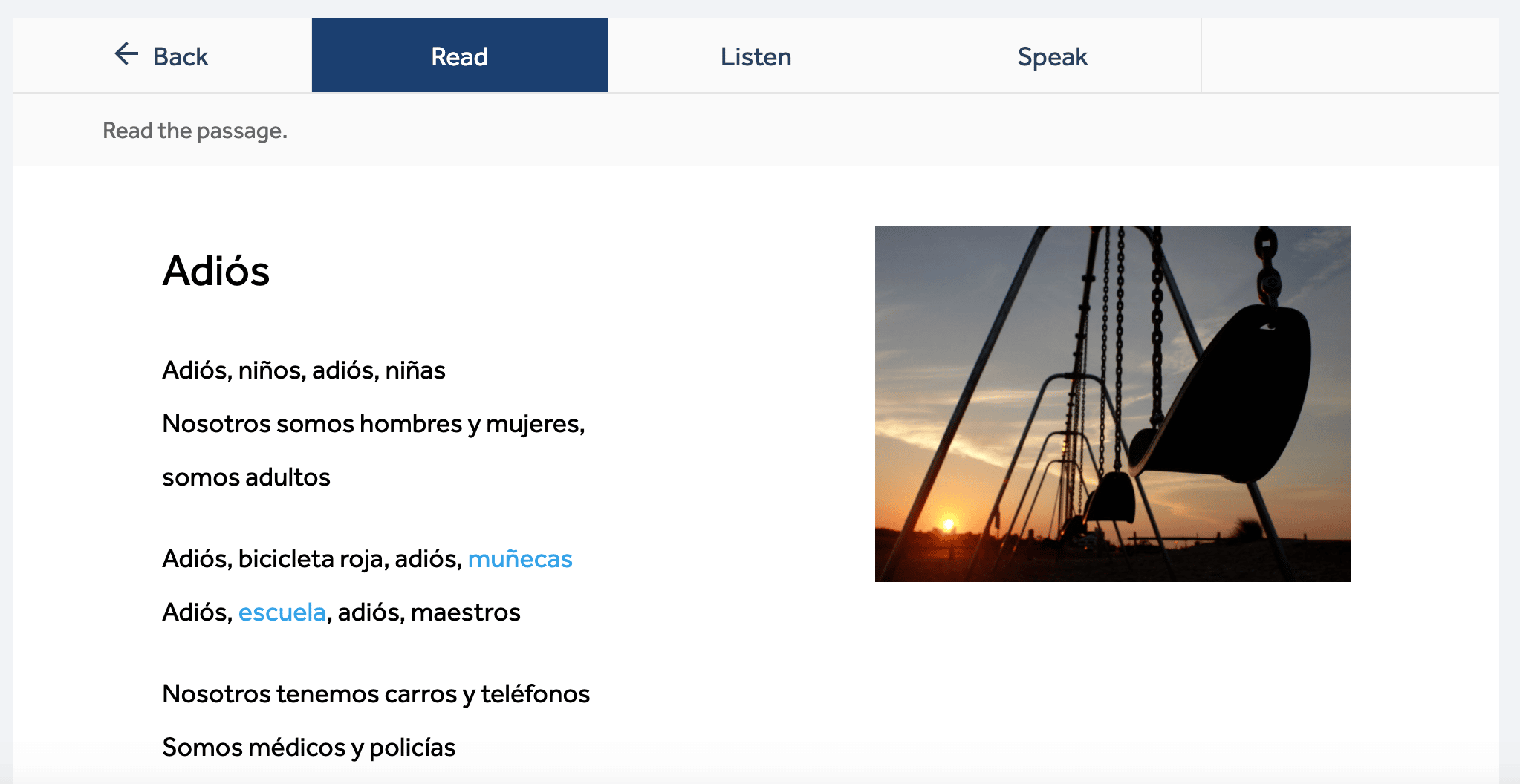The width and height of the screenshot is (1520, 784).
Task: Open the escuela vocabulary link
Action: click(282, 612)
